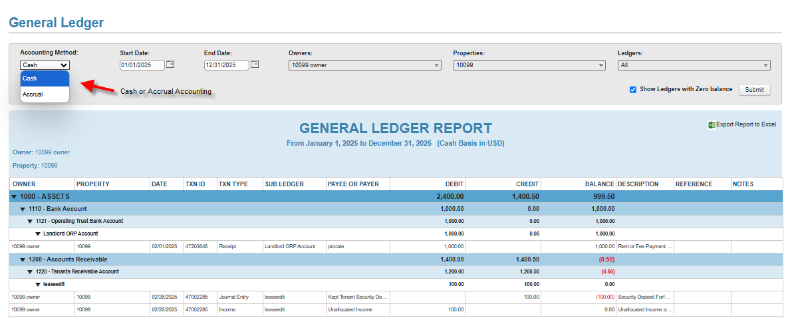Open the Ledgers dropdown set to All
This screenshot has height=318, width=790.
click(x=694, y=65)
